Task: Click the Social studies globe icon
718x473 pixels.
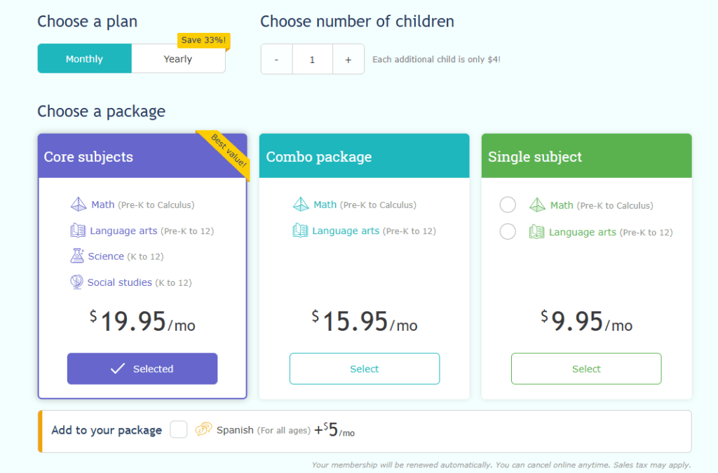Action: pos(79,282)
